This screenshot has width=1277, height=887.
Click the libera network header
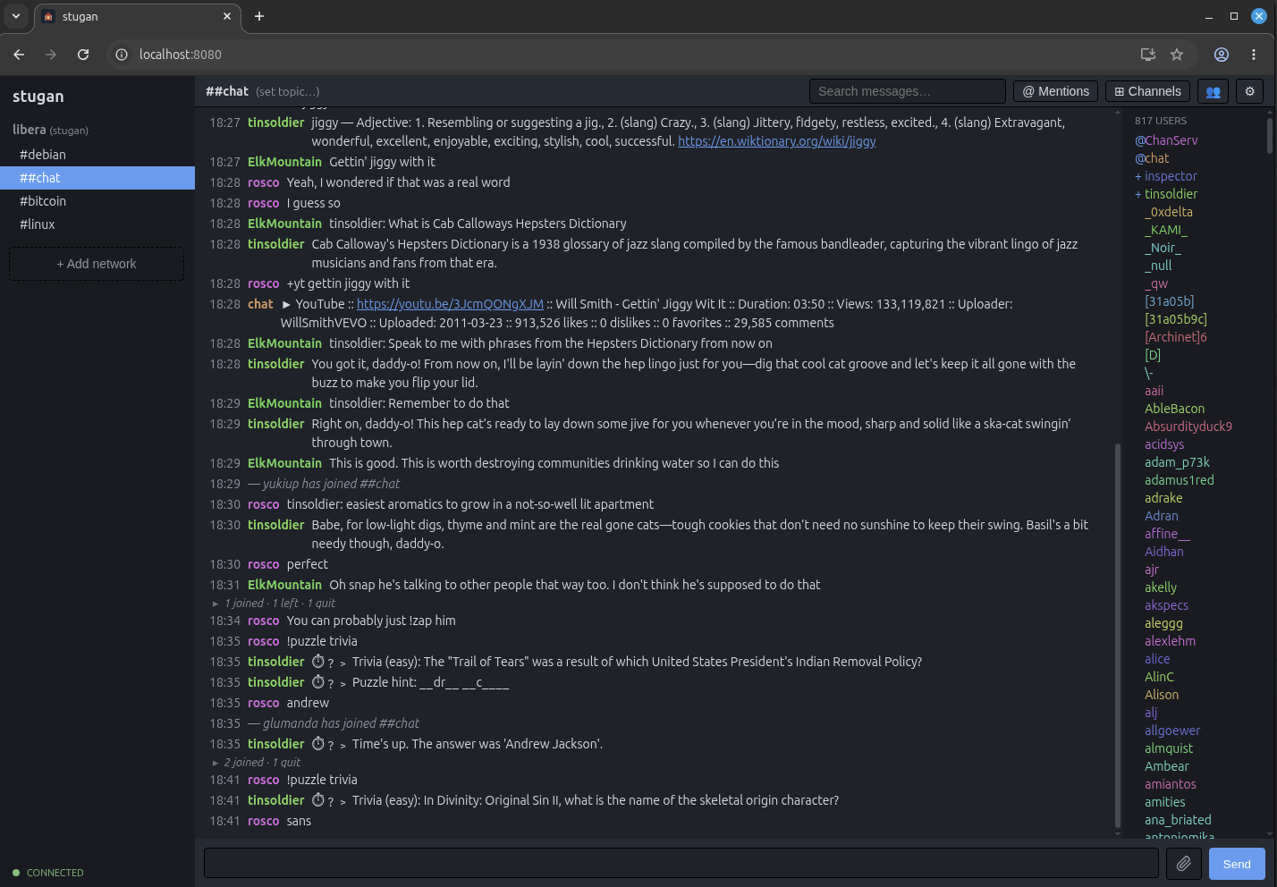[x=50, y=130]
